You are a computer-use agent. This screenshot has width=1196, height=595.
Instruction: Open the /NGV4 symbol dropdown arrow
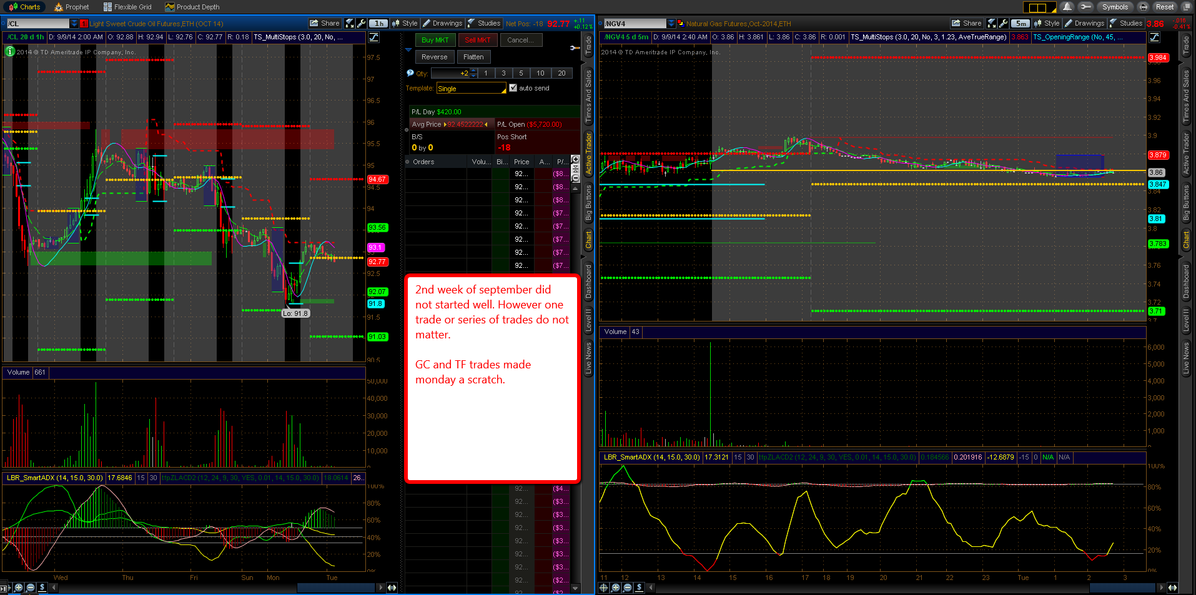[671, 24]
